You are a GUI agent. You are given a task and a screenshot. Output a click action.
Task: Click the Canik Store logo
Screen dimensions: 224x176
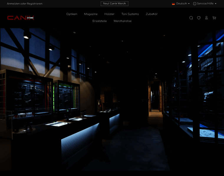coord(21,18)
